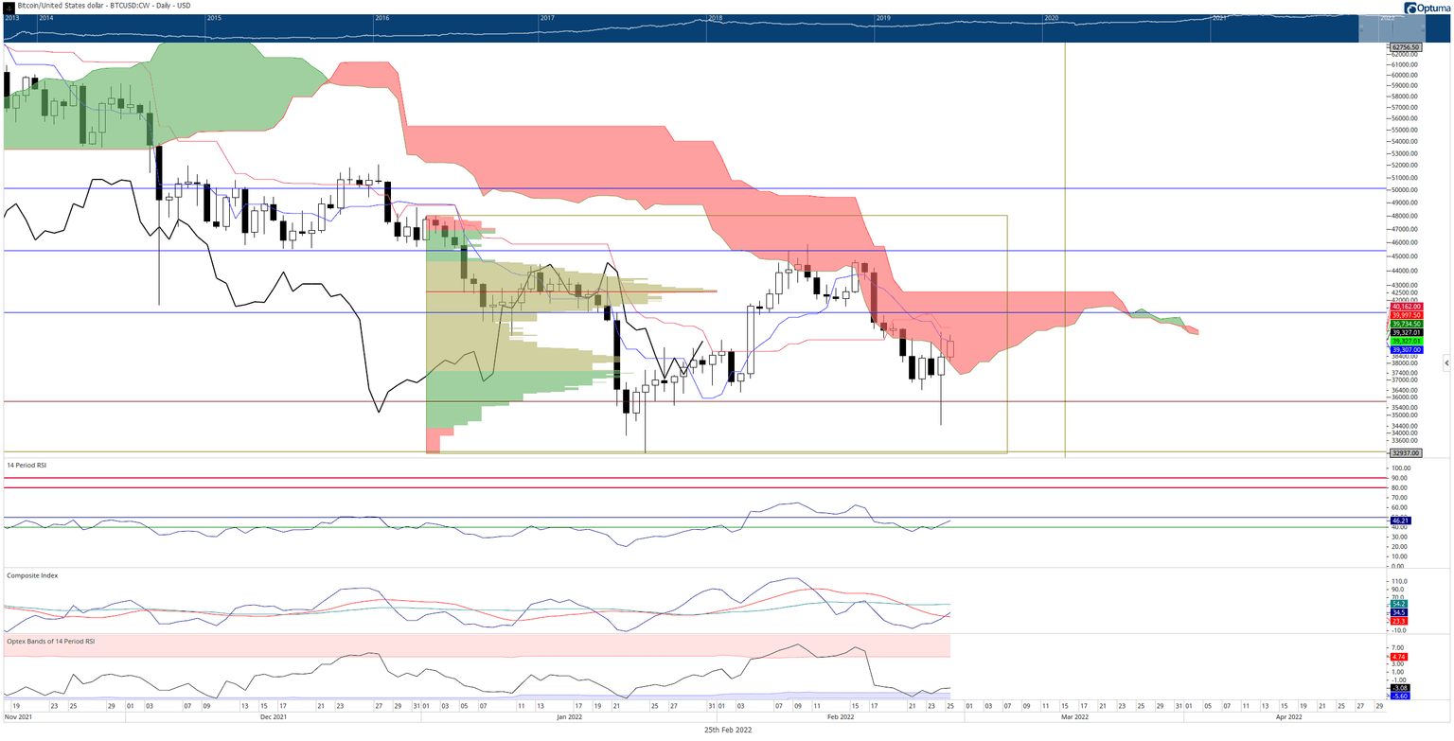This screenshot has width=1454, height=741.
Task: Click the 14 Period RSI panel label
Action: point(27,465)
